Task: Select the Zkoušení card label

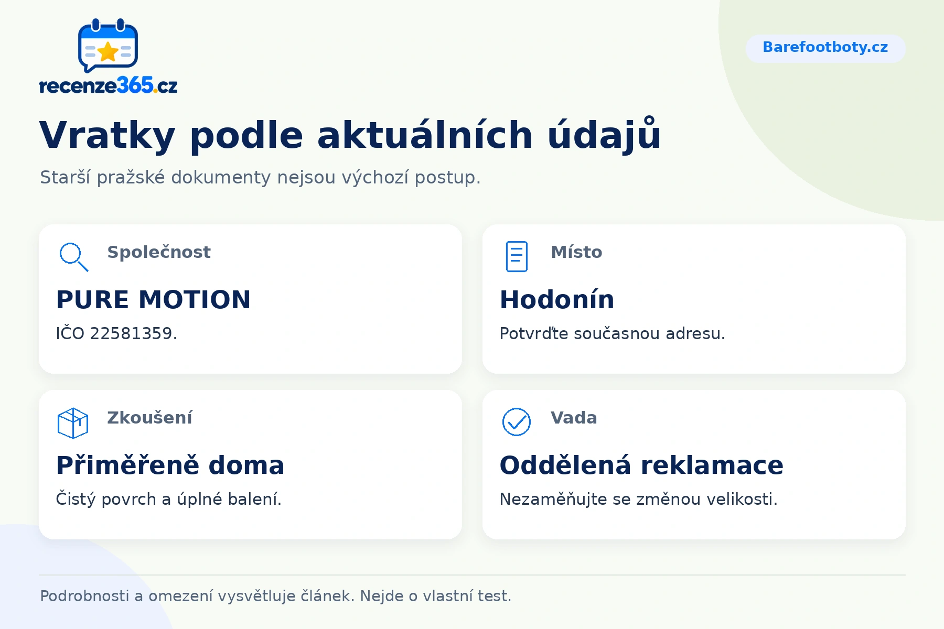Action: pos(149,418)
